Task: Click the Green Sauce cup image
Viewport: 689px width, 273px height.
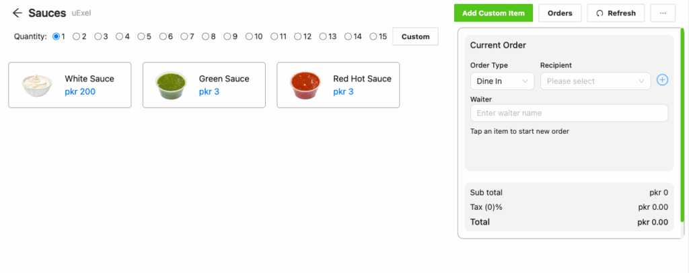Action: pyautogui.click(x=171, y=85)
